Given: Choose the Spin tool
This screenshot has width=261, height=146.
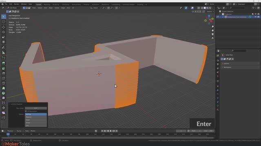Looking at the screenshot, I should [4, 93].
